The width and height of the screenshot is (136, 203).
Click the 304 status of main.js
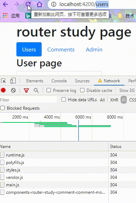114,185
